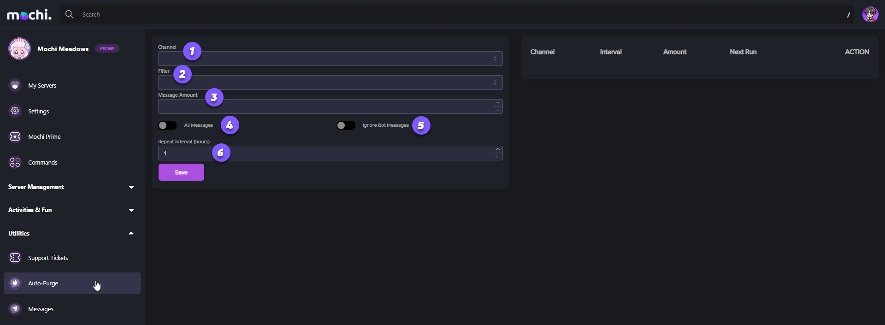Open the Commands page
885x325 pixels.
(72, 162)
